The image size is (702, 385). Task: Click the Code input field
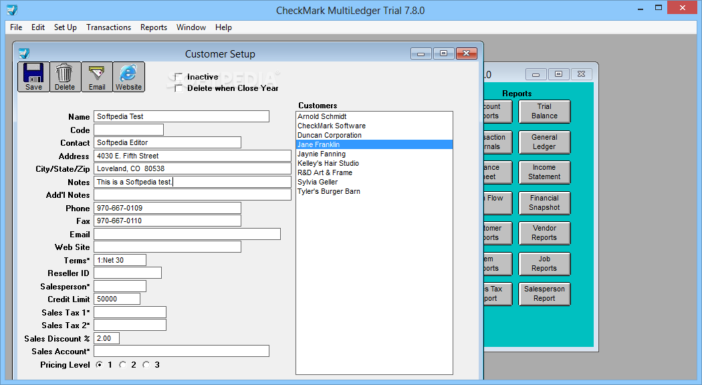(128, 130)
